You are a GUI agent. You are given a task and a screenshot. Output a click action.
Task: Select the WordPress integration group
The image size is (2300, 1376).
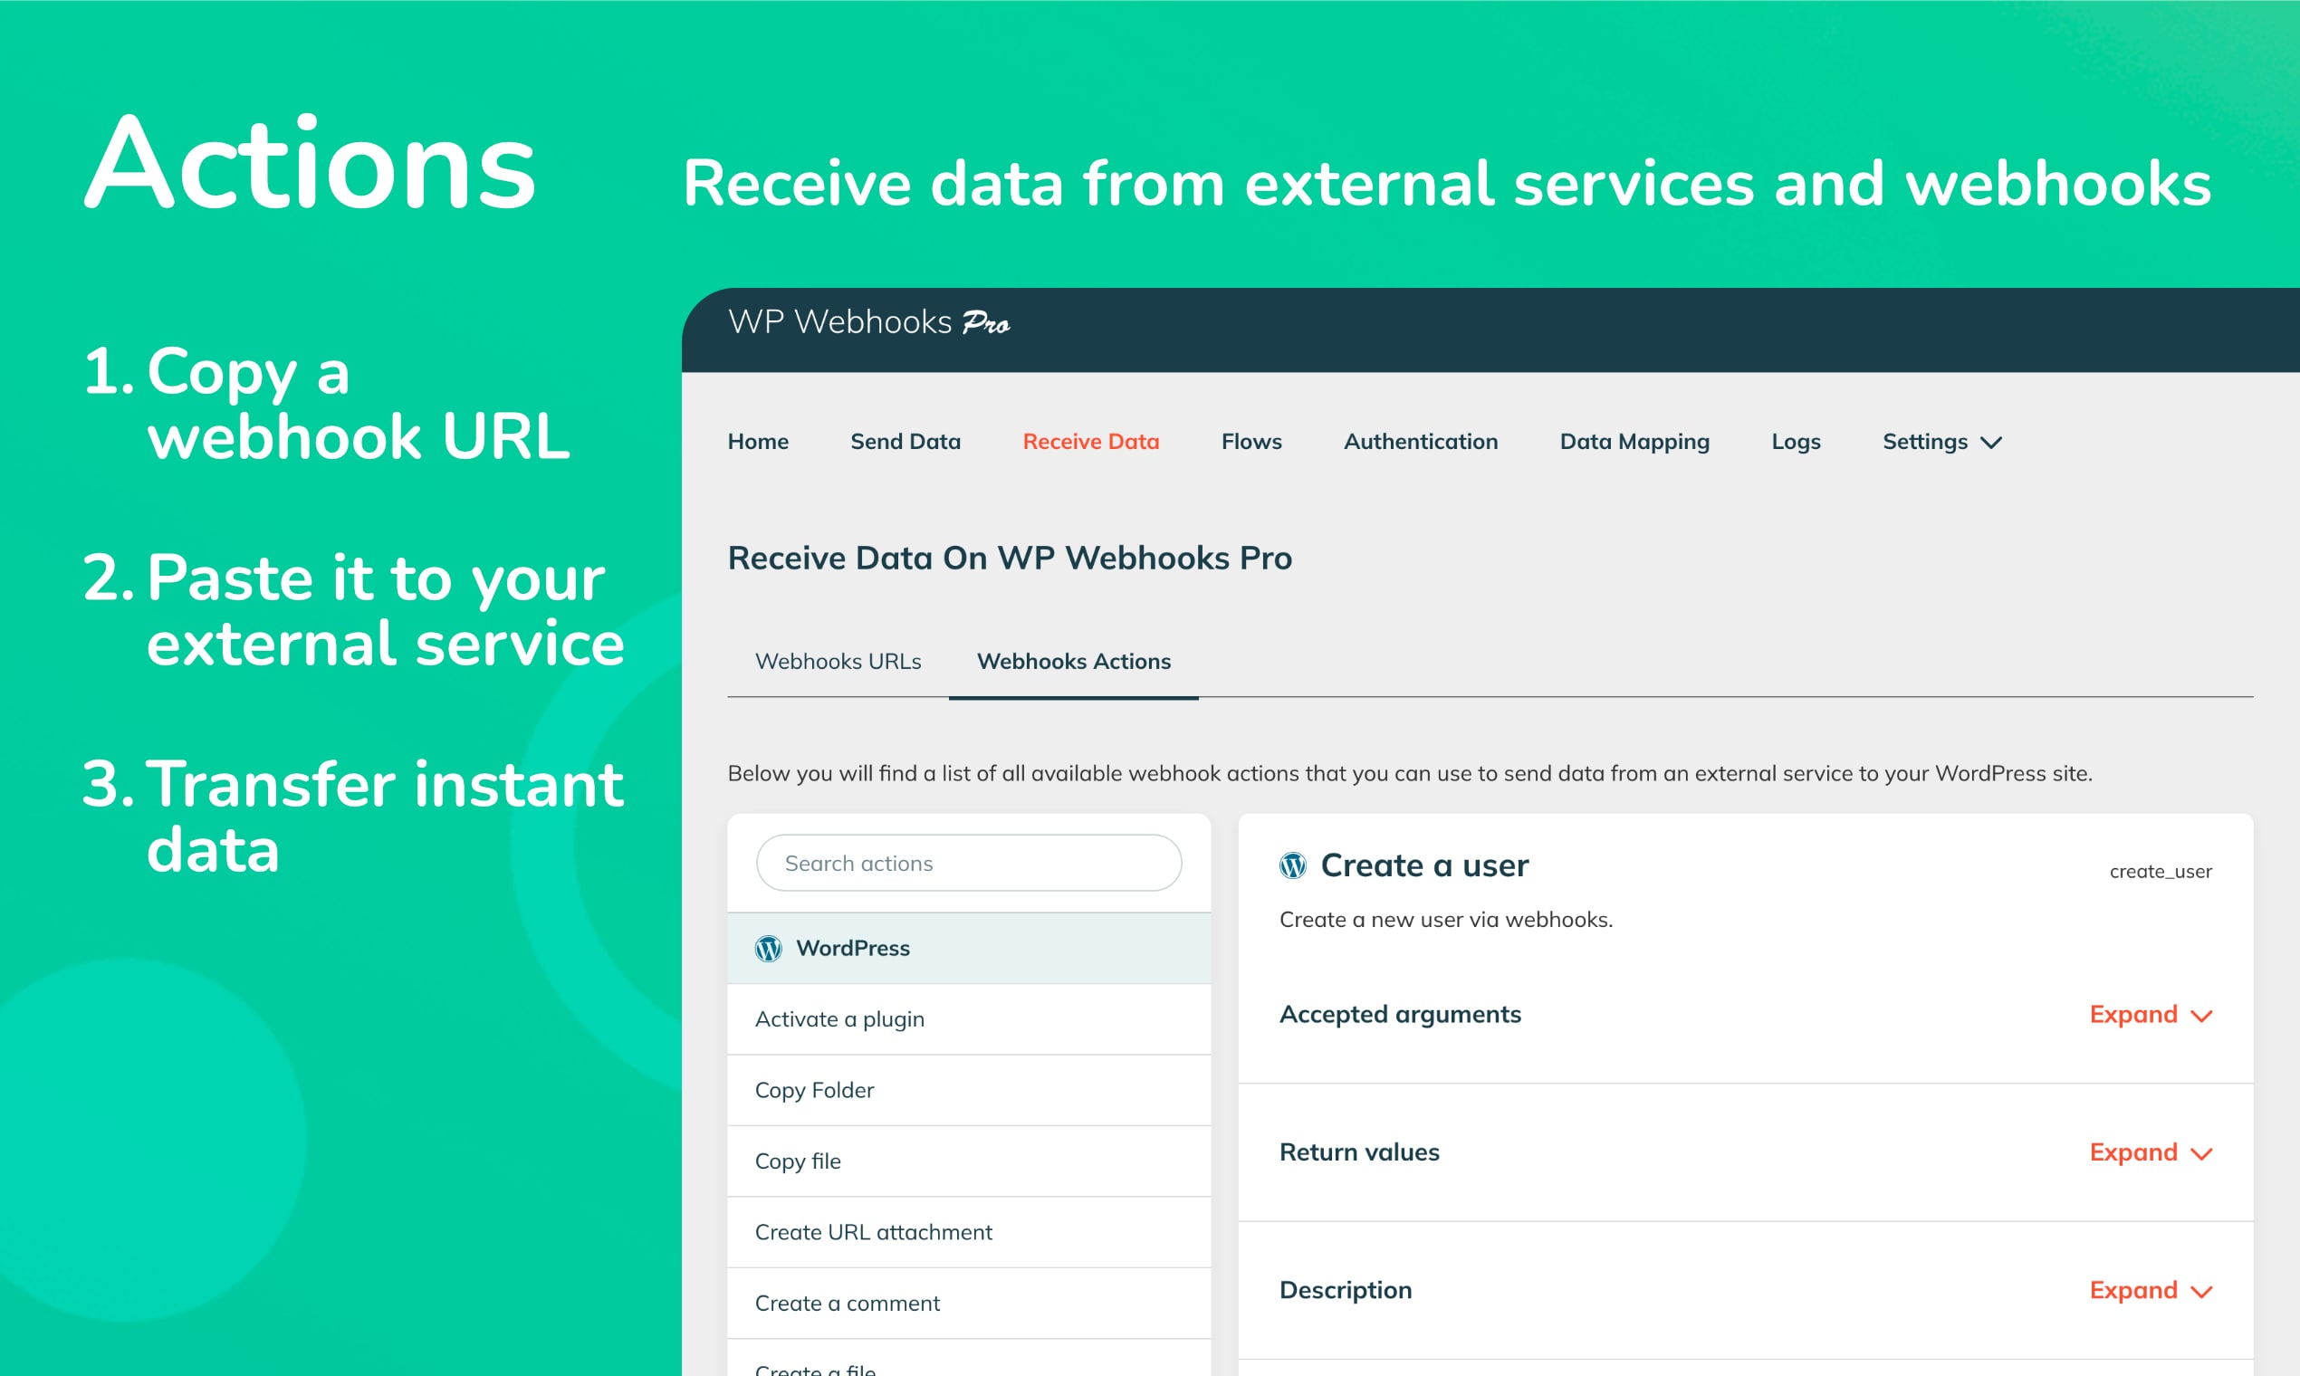(x=969, y=949)
